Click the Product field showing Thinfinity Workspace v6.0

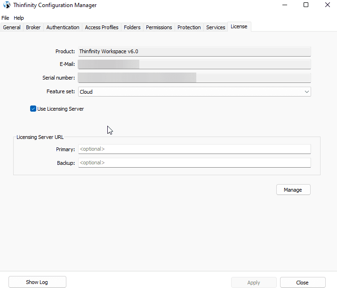pos(194,52)
